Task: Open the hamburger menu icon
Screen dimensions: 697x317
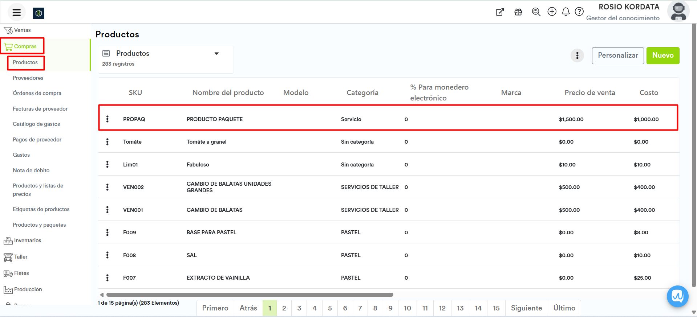Action: (16, 13)
